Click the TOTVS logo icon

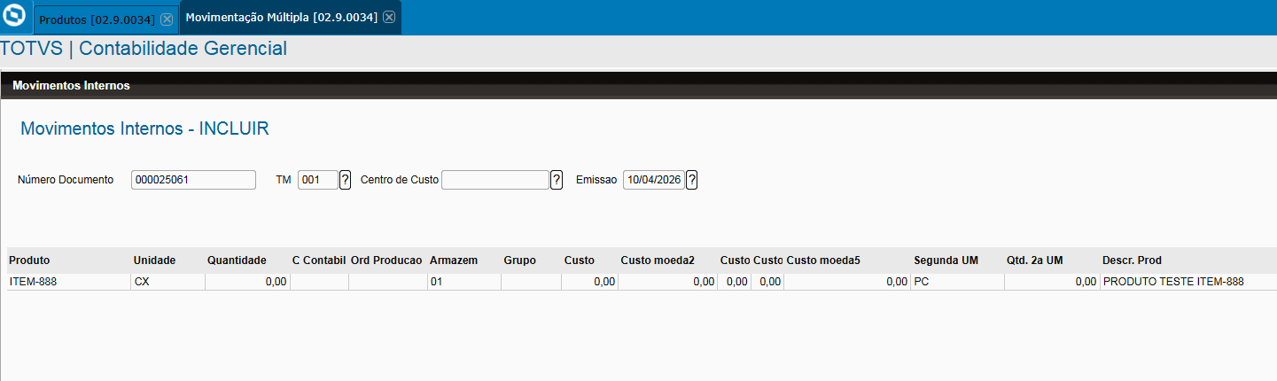click(x=15, y=17)
